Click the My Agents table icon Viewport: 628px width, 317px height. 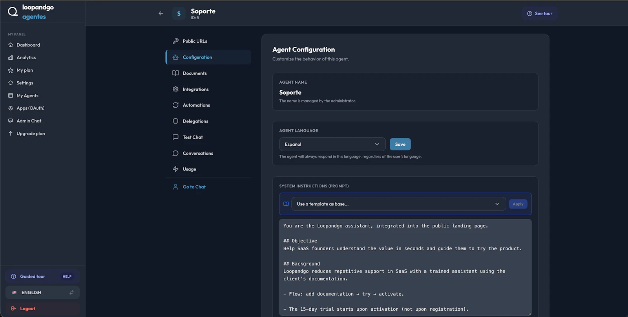[11, 95]
